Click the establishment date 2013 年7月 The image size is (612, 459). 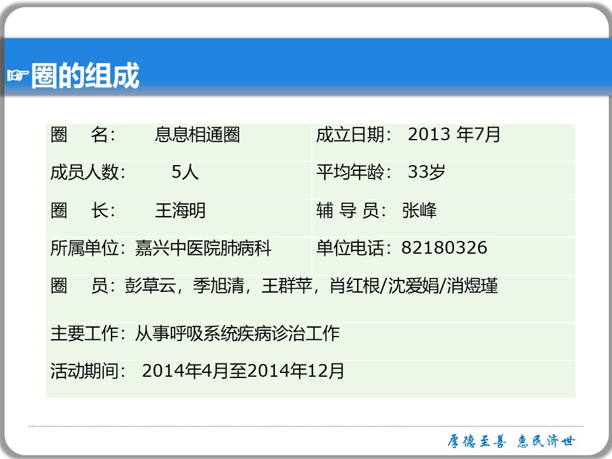[x=454, y=135]
